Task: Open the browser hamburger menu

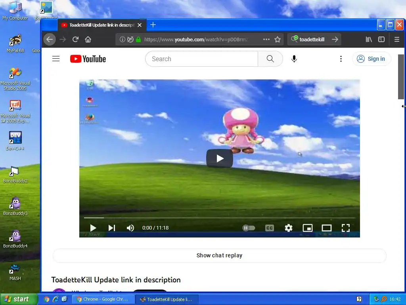Action: click(396, 39)
